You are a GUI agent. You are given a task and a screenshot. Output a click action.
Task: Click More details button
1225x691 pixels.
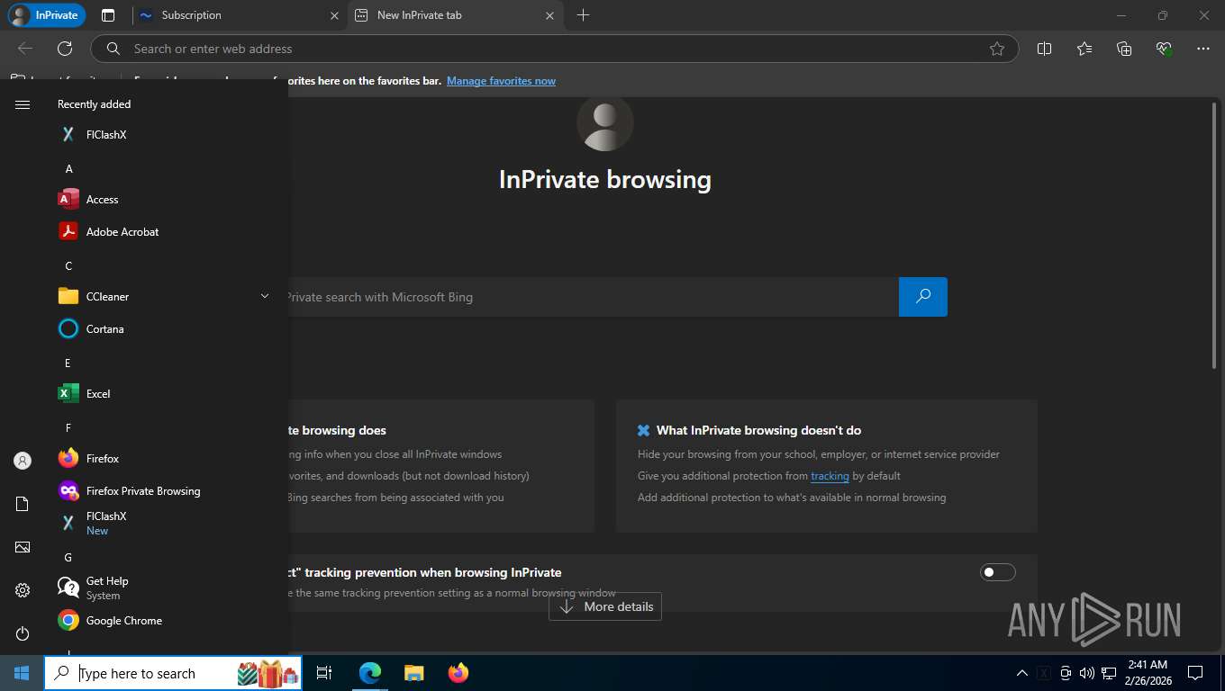[605, 606]
